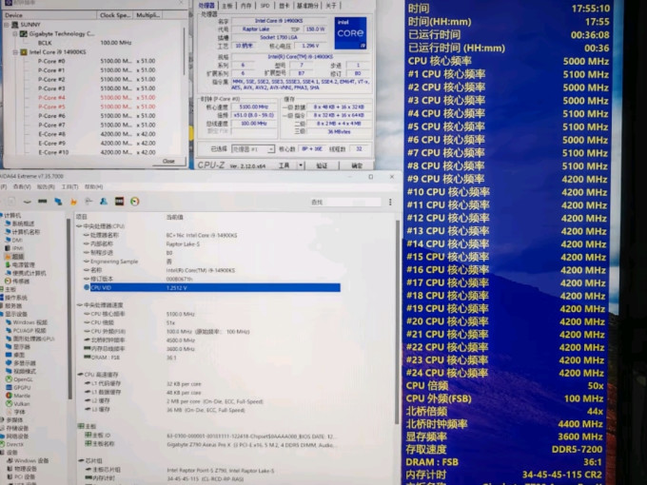The image size is (647, 485).
Task: Switch to CPU-Z 内存 tab
Action: tap(245, 6)
